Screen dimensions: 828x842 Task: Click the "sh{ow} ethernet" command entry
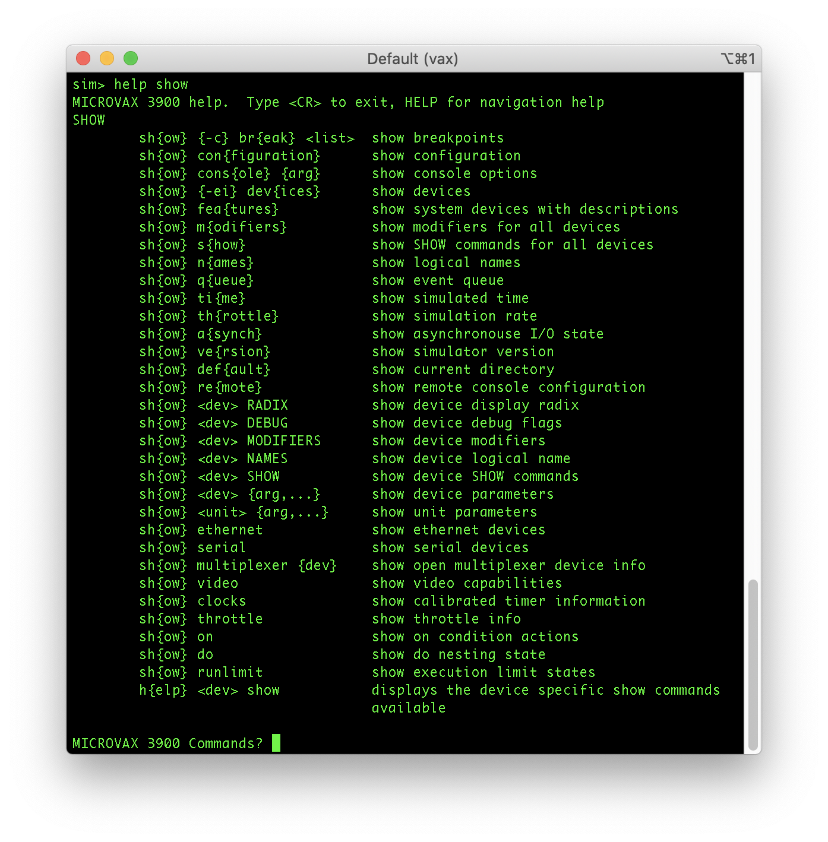(x=200, y=530)
